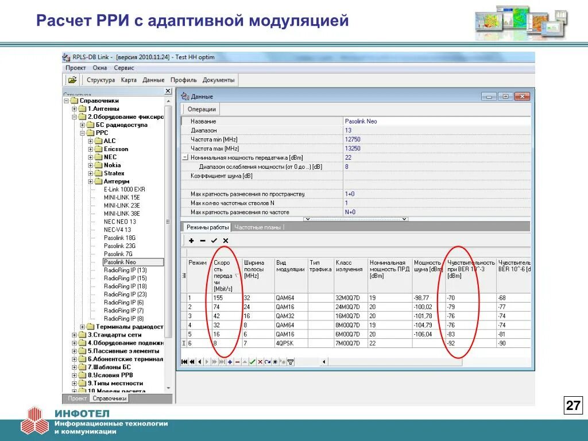Screen dimensions: 588x441
Task: Click the horizontal scrollbar left arrow
Action: pyautogui.click(x=324, y=362)
